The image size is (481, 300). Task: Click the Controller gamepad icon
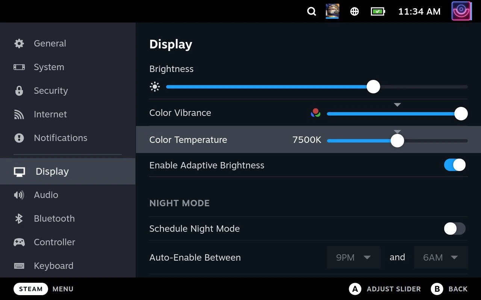coord(19,242)
